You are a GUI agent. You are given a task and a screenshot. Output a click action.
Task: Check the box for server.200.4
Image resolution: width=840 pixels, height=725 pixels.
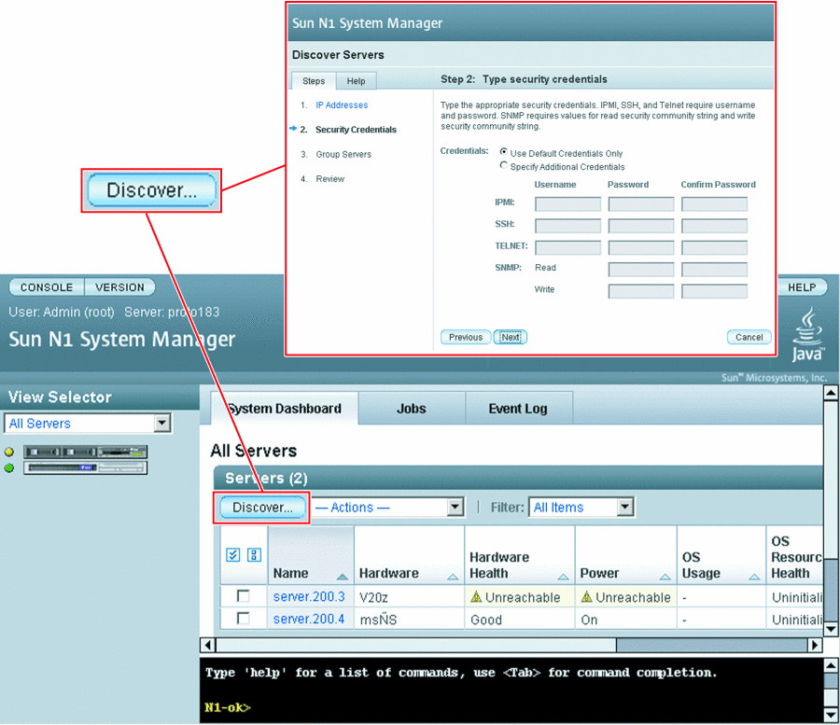point(244,619)
